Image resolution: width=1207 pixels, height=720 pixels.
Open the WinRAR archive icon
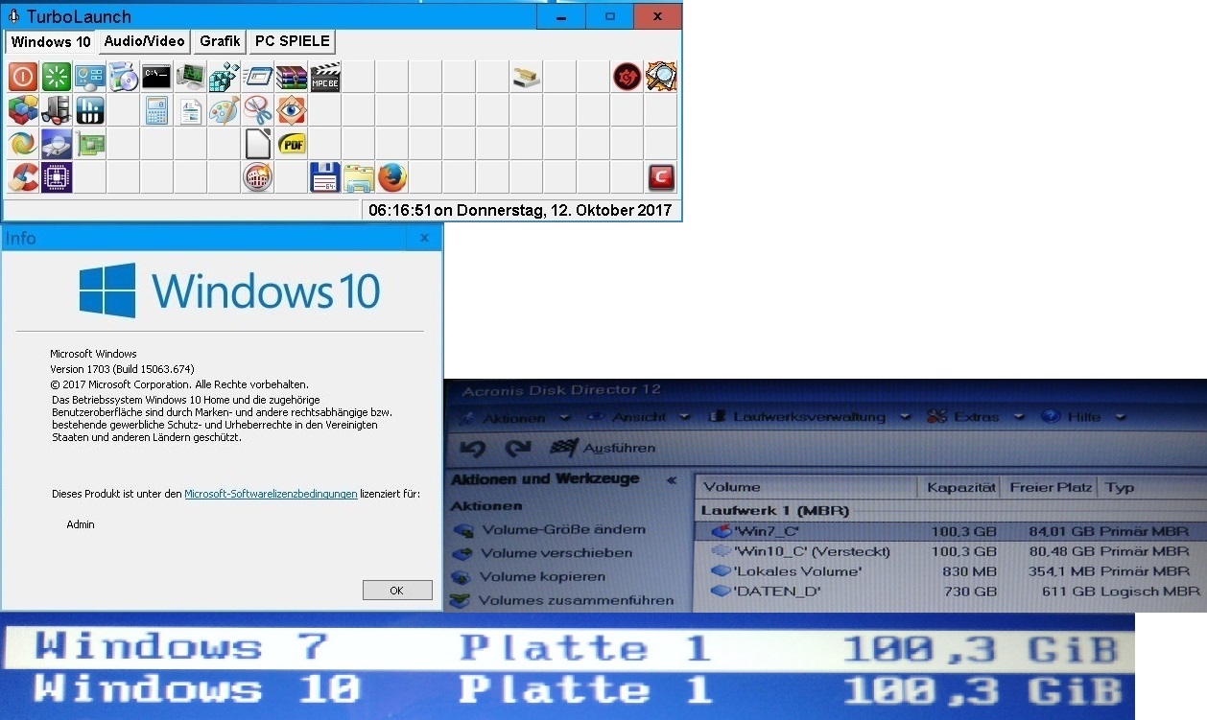pos(291,77)
